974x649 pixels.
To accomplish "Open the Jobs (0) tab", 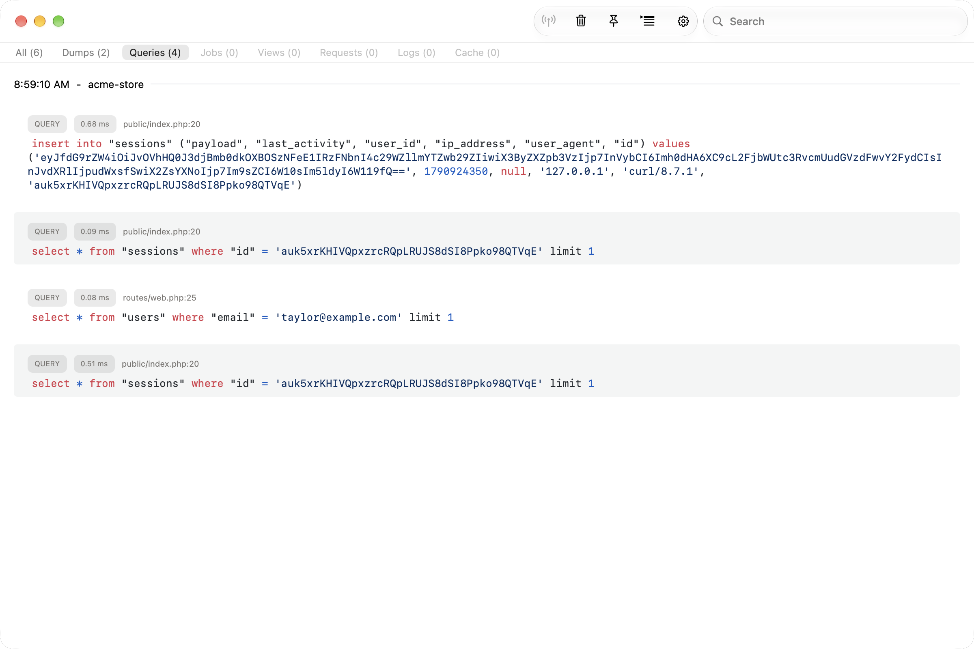I will point(220,53).
